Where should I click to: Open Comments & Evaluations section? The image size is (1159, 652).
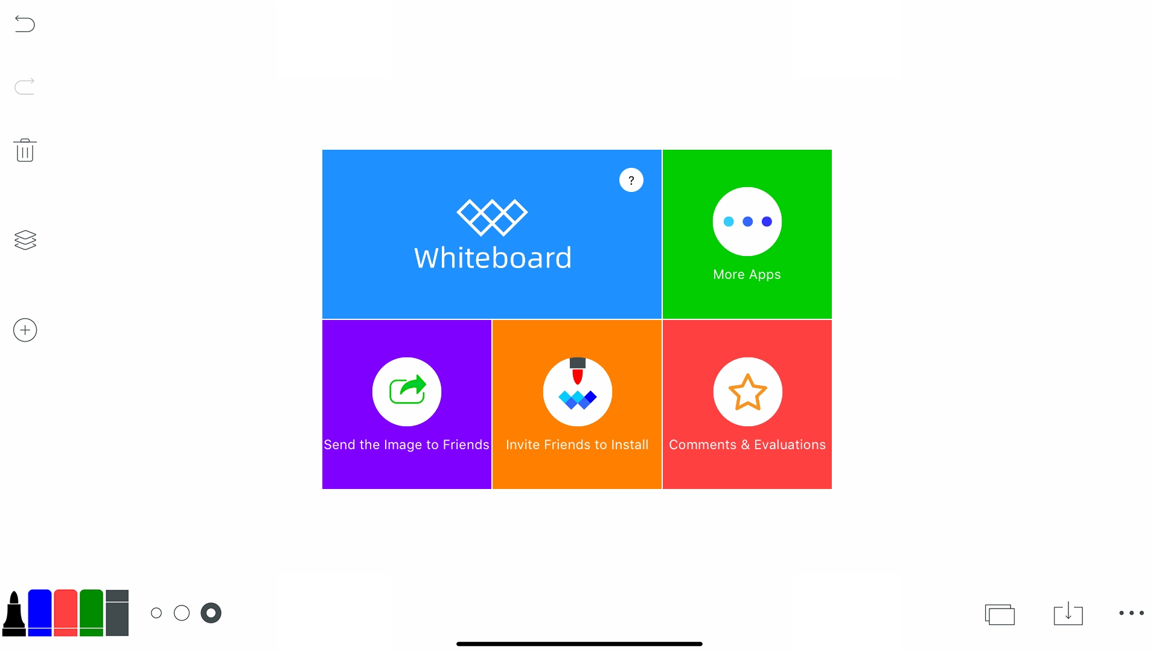747,404
